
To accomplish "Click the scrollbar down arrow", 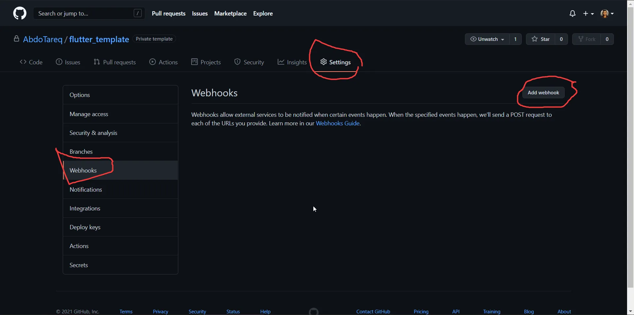I will click(x=630, y=311).
